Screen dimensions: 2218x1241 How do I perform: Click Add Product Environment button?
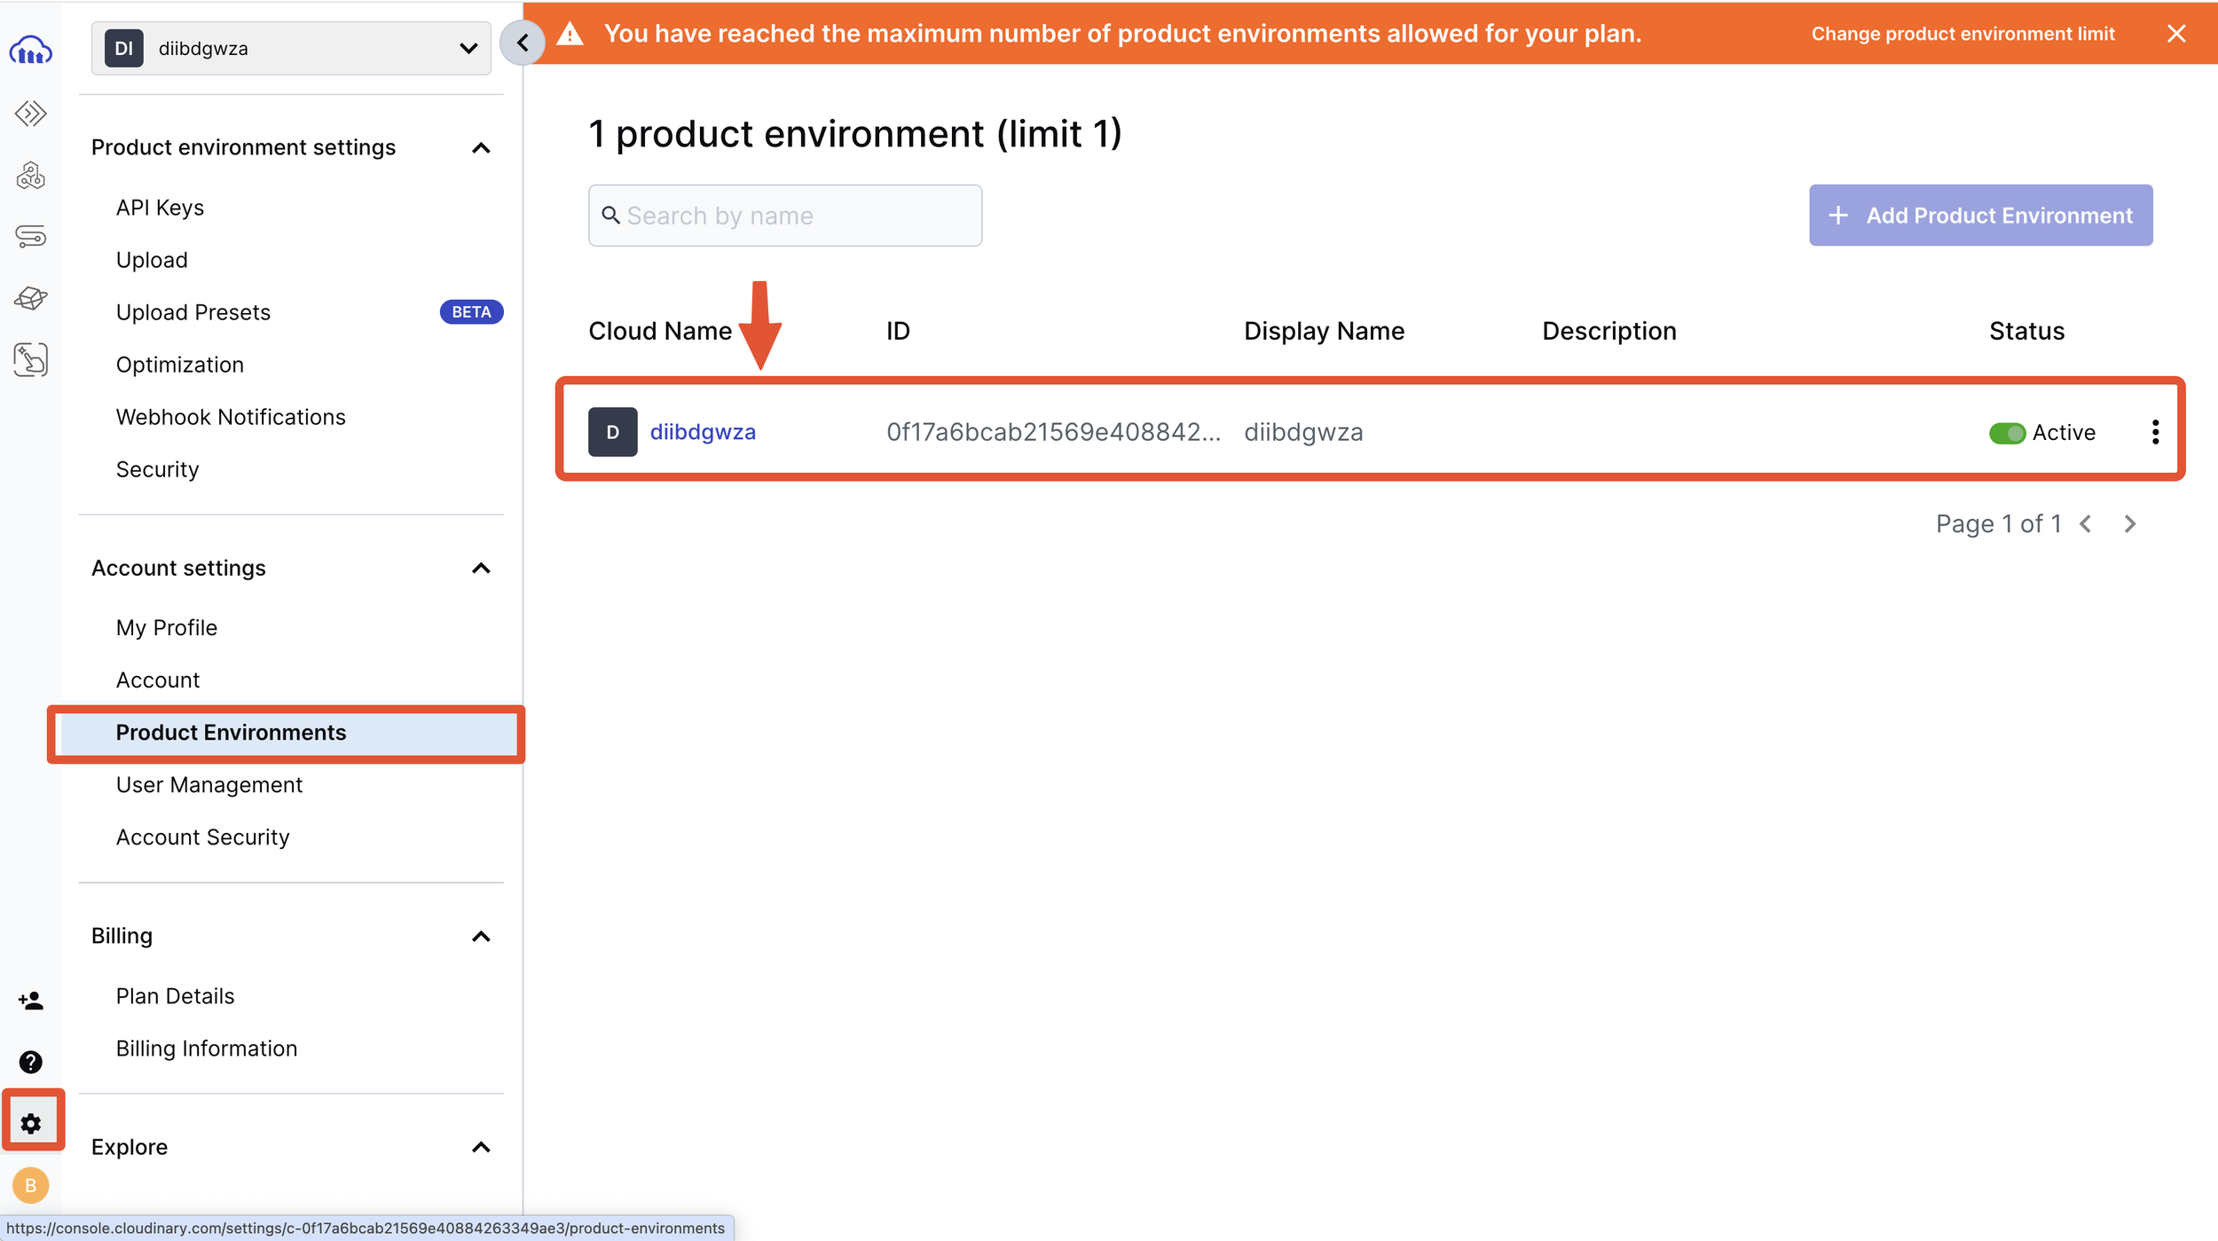click(x=1980, y=215)
